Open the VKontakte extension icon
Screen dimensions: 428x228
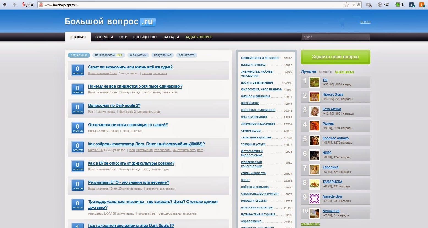coord(411,5)
